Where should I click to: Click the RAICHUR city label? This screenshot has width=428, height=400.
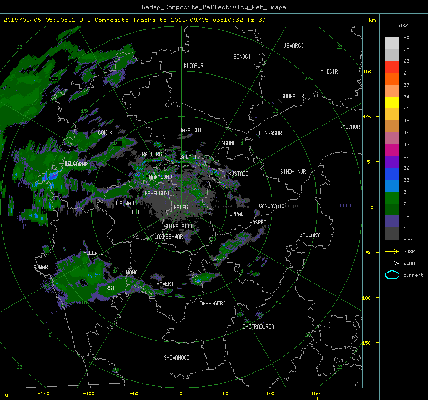click(x=350, y=127)
